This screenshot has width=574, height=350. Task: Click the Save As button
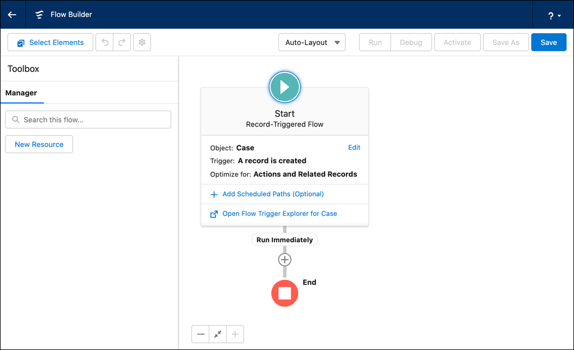click(506, 43)
